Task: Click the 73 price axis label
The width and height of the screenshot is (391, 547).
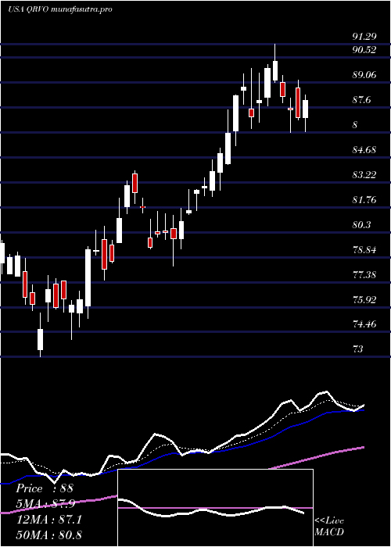Action: pos(358,349)
